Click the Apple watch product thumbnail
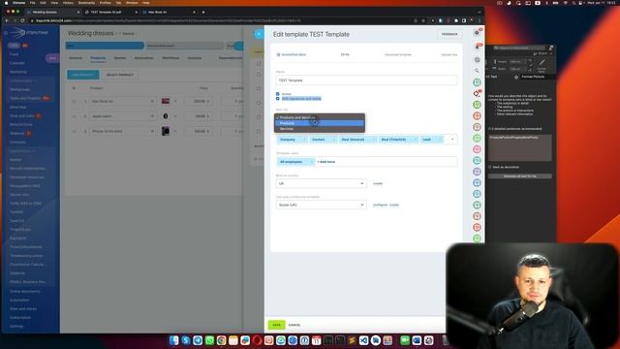Viewport: 620px width, 349px height. click(166, 116)
